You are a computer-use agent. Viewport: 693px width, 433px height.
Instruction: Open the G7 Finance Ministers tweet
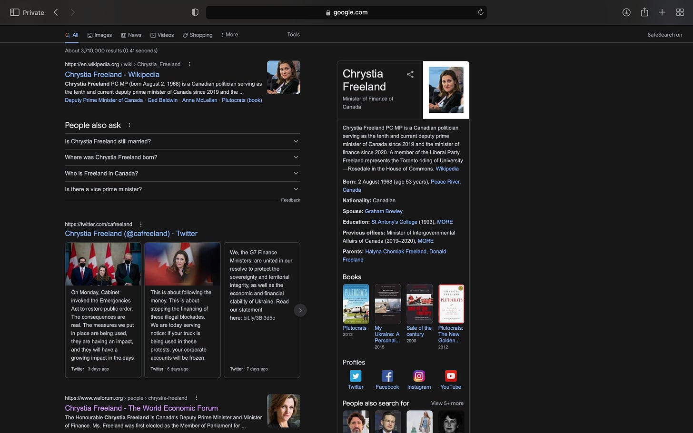[262, 310]
